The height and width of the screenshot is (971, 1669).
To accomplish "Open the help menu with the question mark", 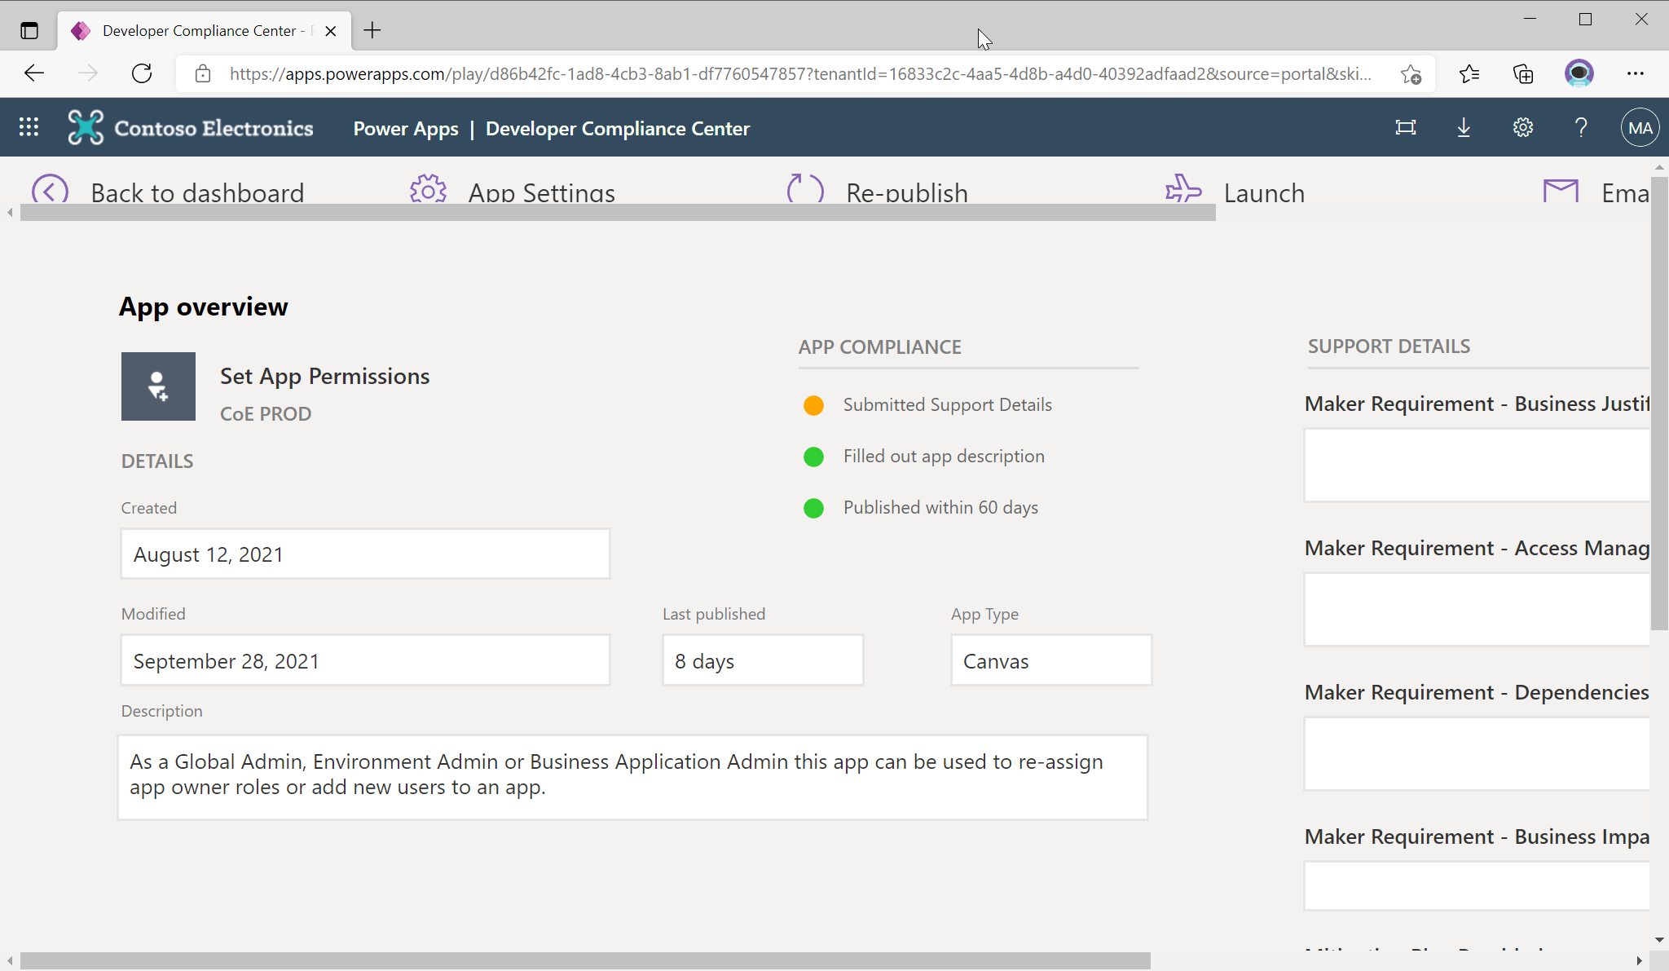I will point(1580,127).
